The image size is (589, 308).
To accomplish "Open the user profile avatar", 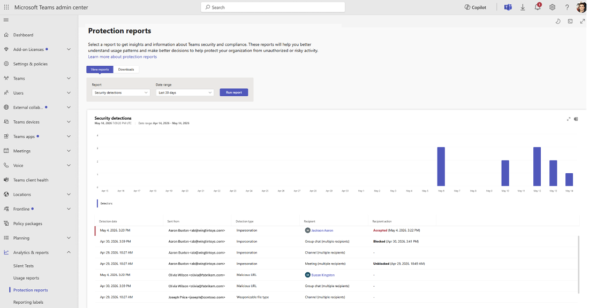I will [581, 7].
